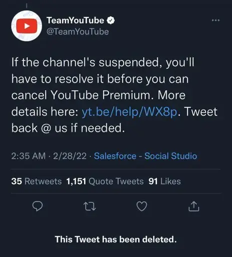
Task: Open the share upload icon
Action: 194,206
